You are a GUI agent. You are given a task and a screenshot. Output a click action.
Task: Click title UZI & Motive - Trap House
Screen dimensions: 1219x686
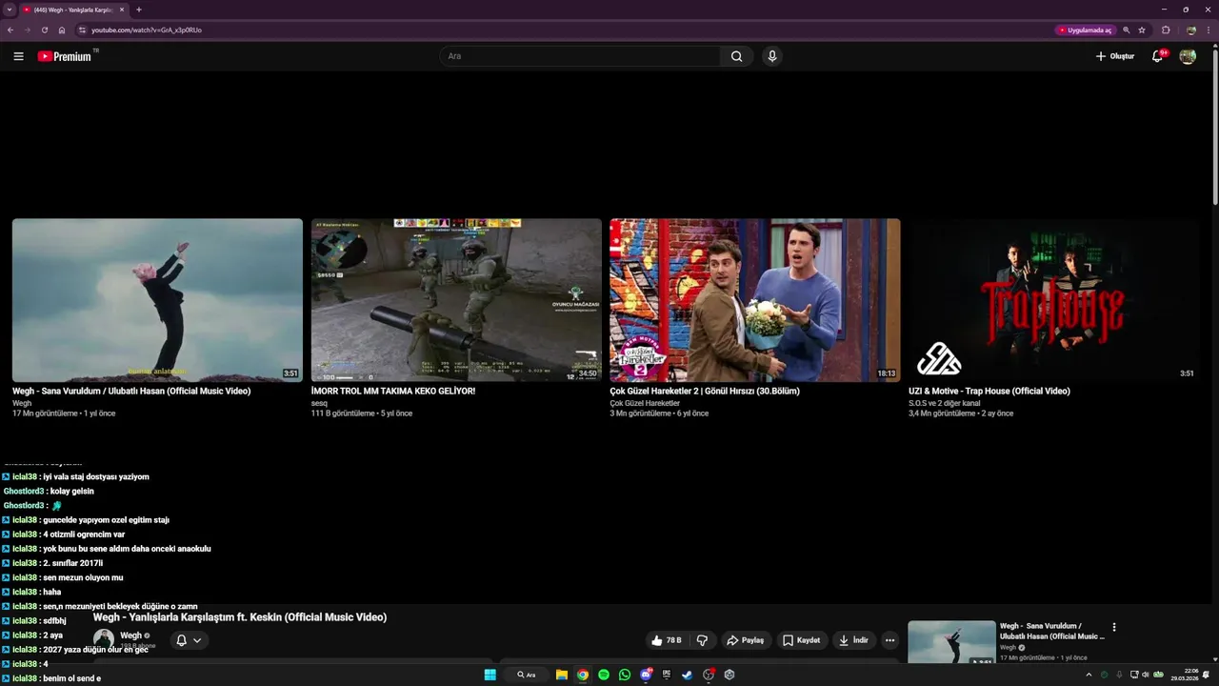tap(989, 391)
